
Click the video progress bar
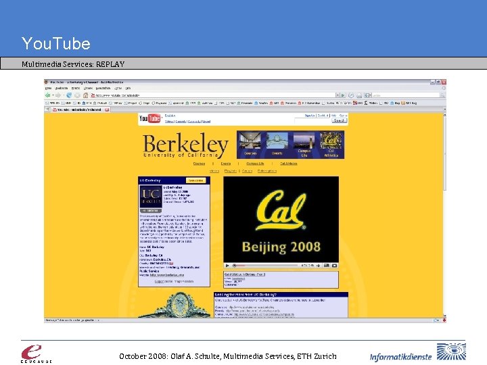tap(265, 266)
